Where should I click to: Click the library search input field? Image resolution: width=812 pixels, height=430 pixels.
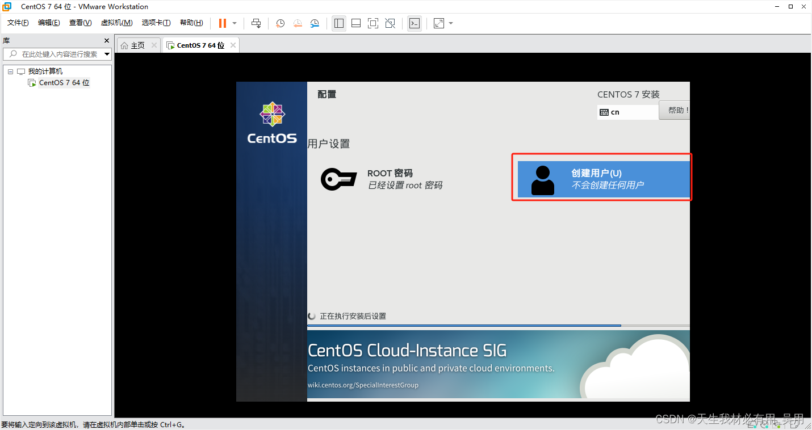pos(57,54)
